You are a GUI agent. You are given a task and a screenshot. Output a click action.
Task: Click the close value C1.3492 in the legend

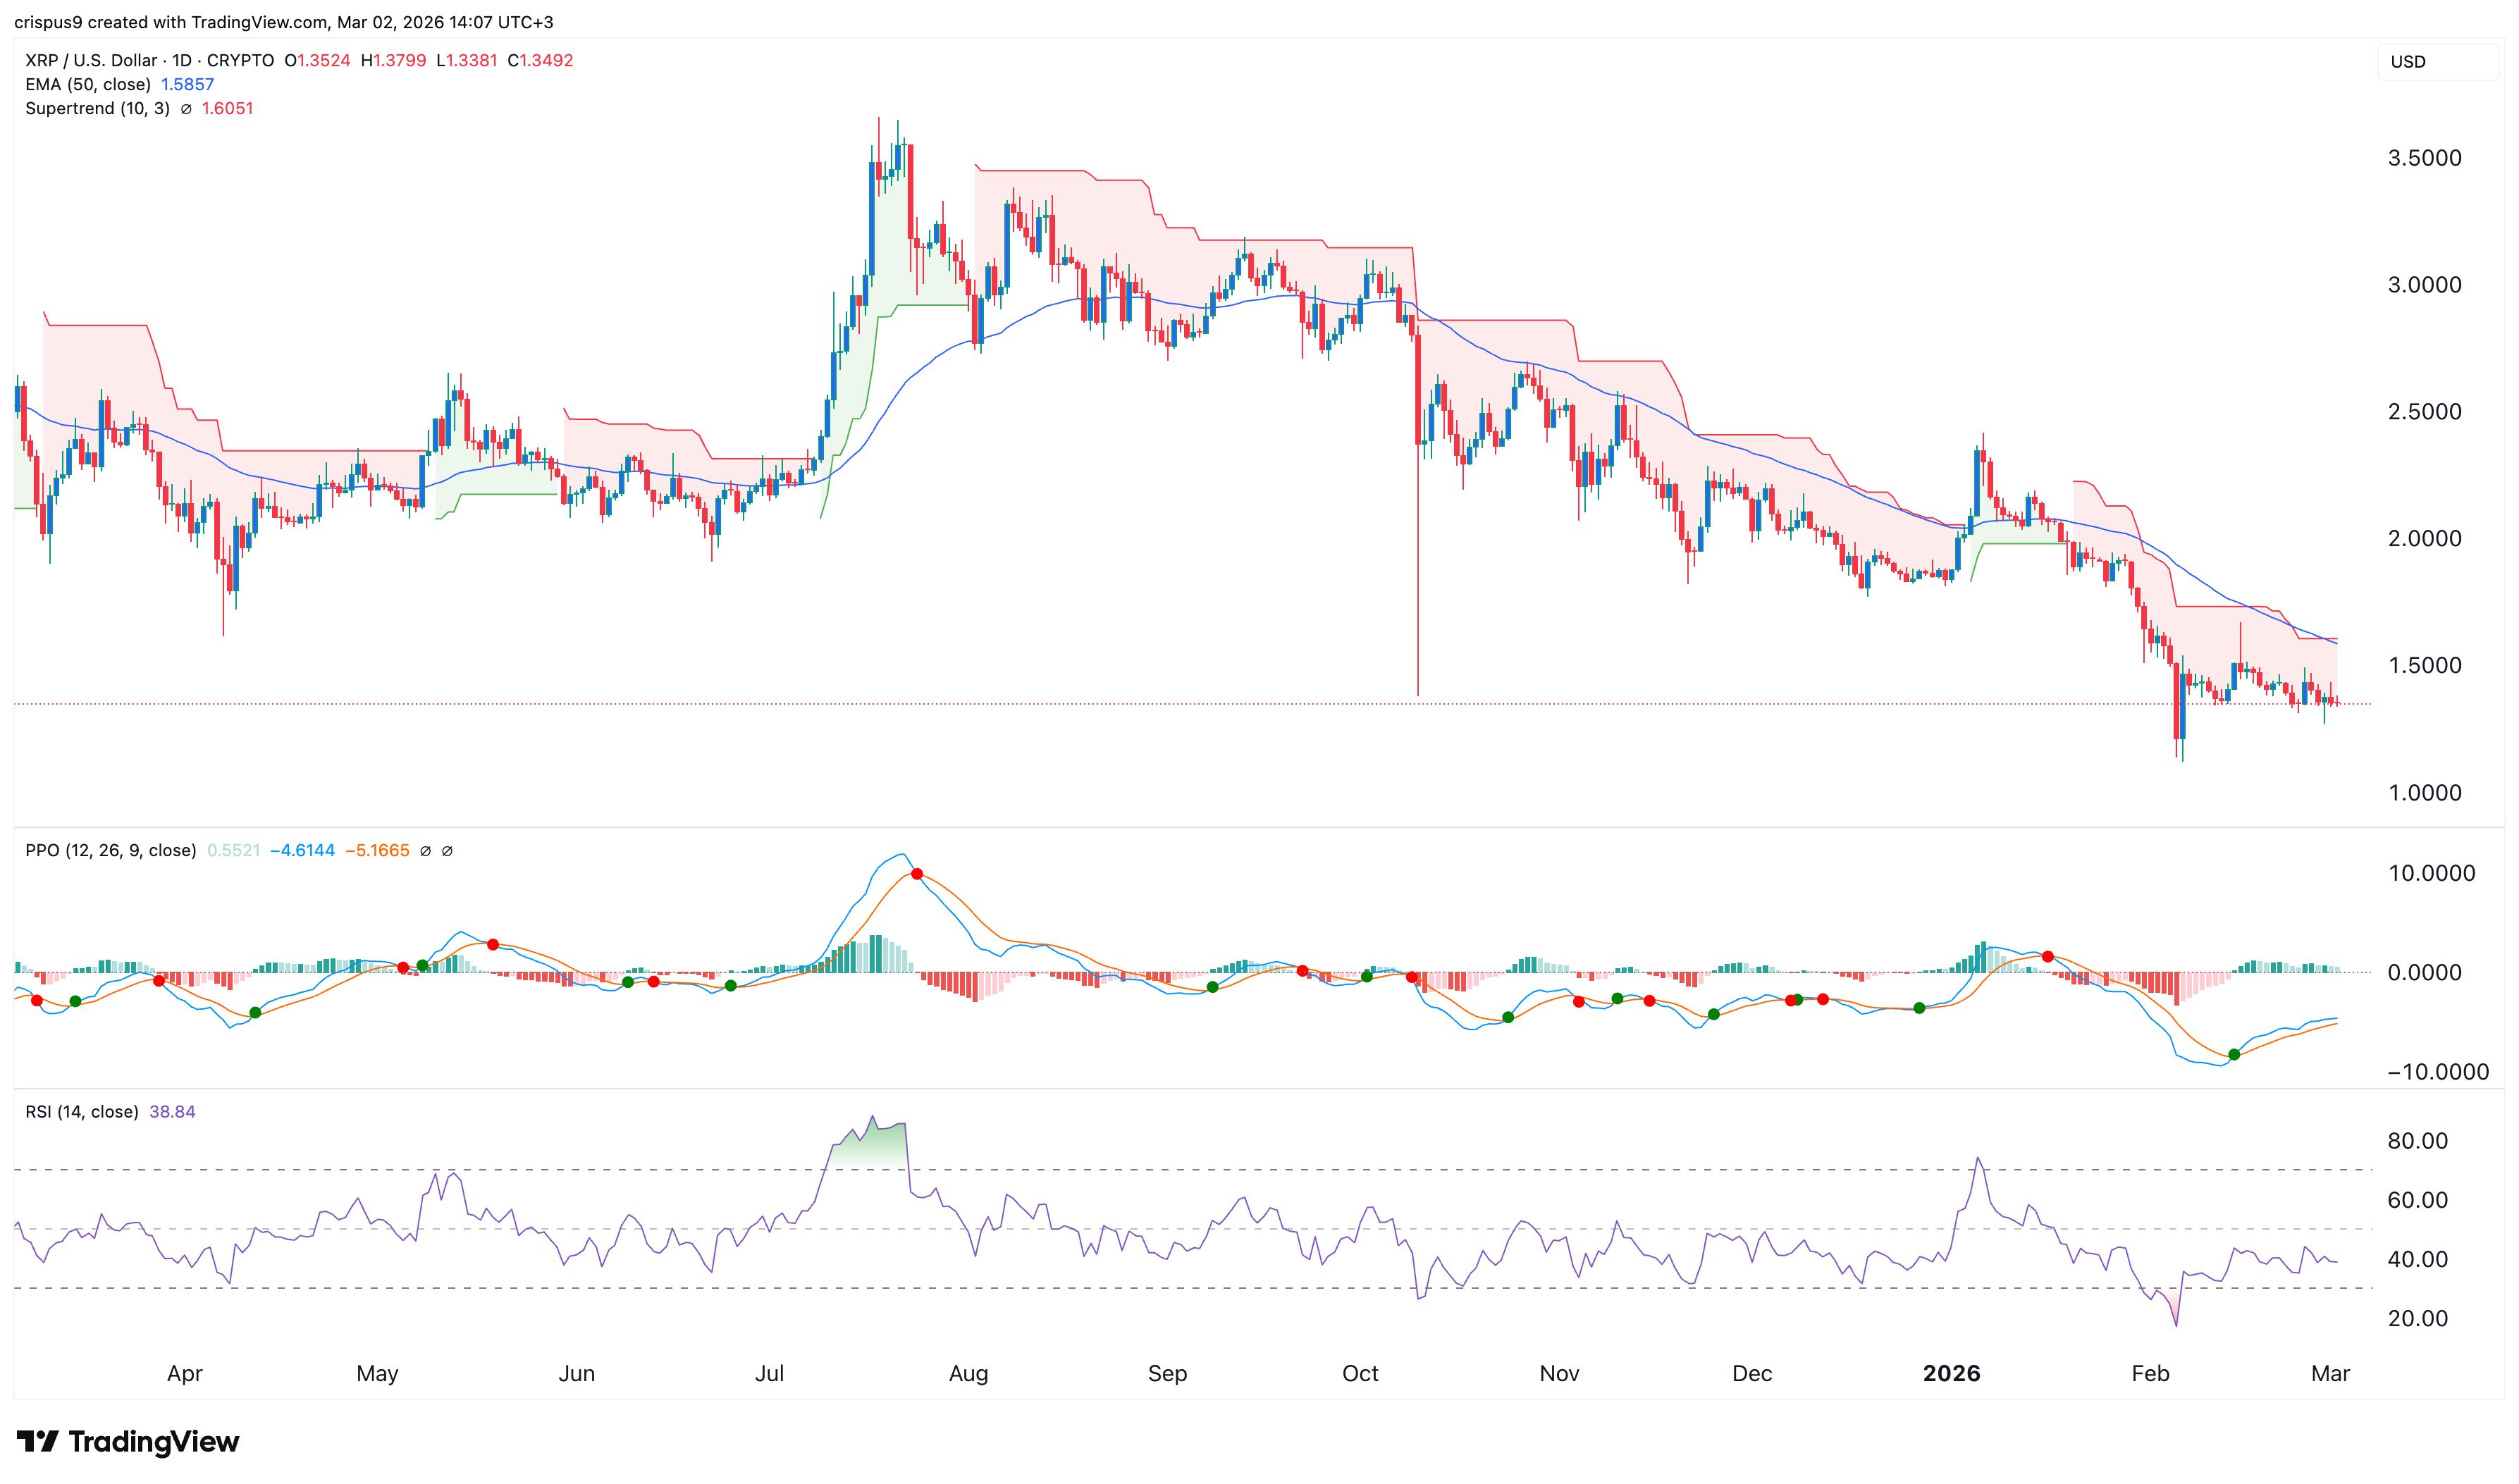pos(541,60)
